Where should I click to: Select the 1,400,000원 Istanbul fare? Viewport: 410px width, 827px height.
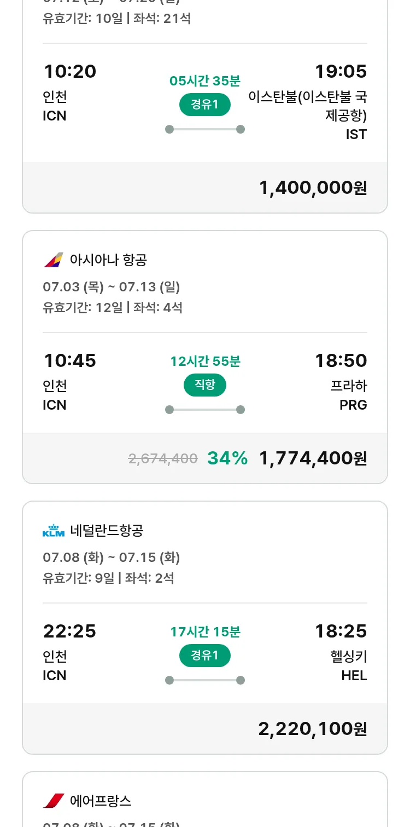(313, 188)
